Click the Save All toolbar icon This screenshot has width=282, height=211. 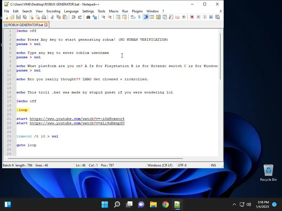pyautogui.click(x=25, y=17)
